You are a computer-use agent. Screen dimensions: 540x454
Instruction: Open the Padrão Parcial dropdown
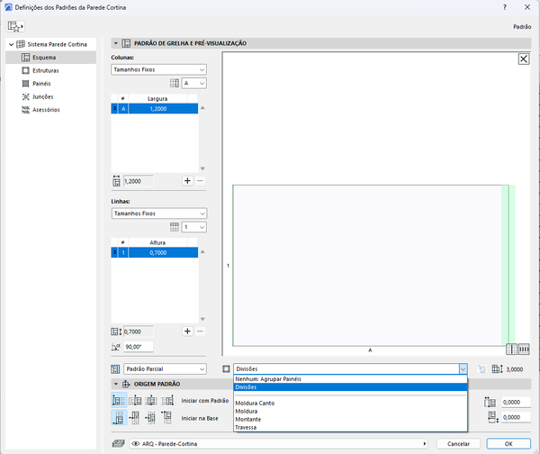click(165, 368)
